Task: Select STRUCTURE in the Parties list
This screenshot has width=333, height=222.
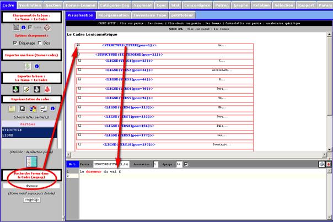Action: [29, 130]
